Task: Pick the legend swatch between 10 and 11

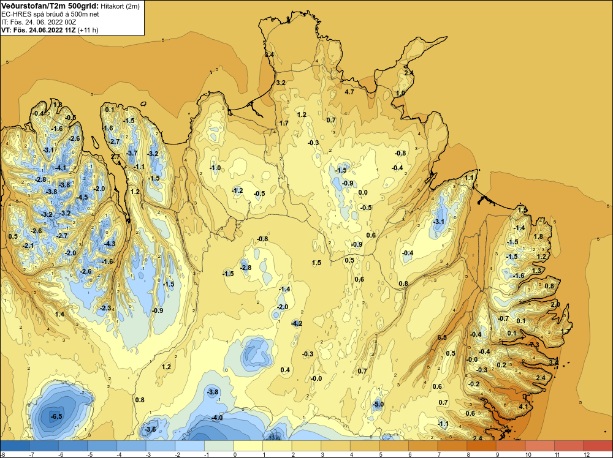Action: pos(540,446)
